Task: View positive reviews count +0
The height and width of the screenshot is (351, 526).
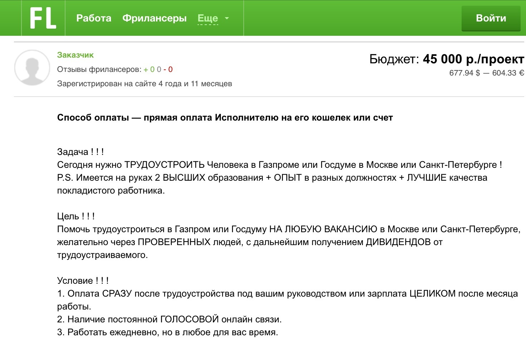Action: click(x=149, y=69)
